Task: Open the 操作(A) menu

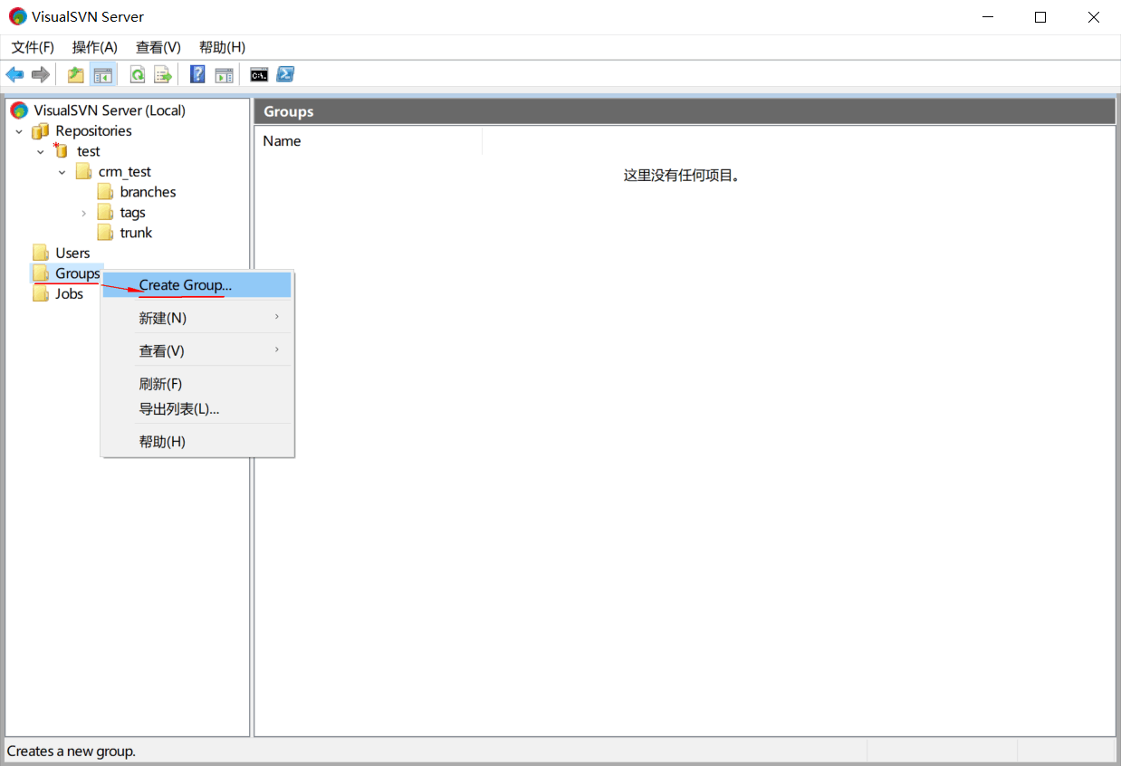Action: pyautogui.click(x=95, y=47)
